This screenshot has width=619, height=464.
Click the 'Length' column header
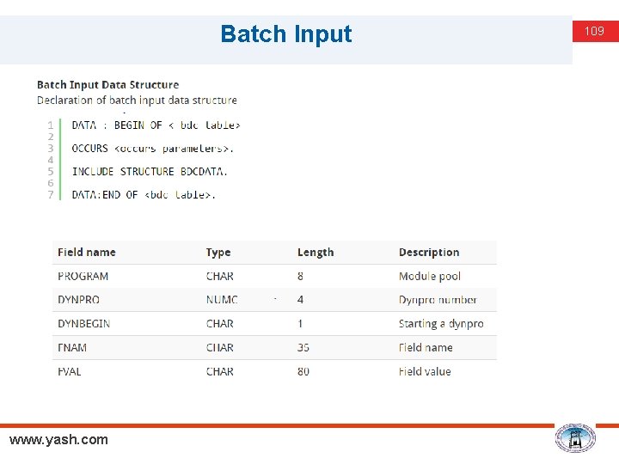pos(316,252)
